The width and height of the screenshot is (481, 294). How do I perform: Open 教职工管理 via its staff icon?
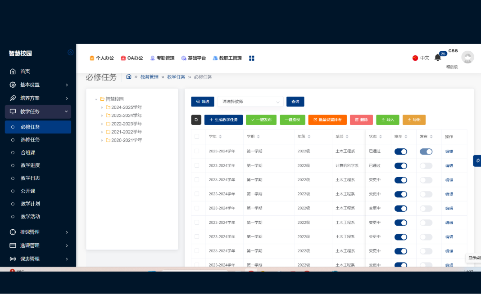pyautogui.click(x=215, y=58)
